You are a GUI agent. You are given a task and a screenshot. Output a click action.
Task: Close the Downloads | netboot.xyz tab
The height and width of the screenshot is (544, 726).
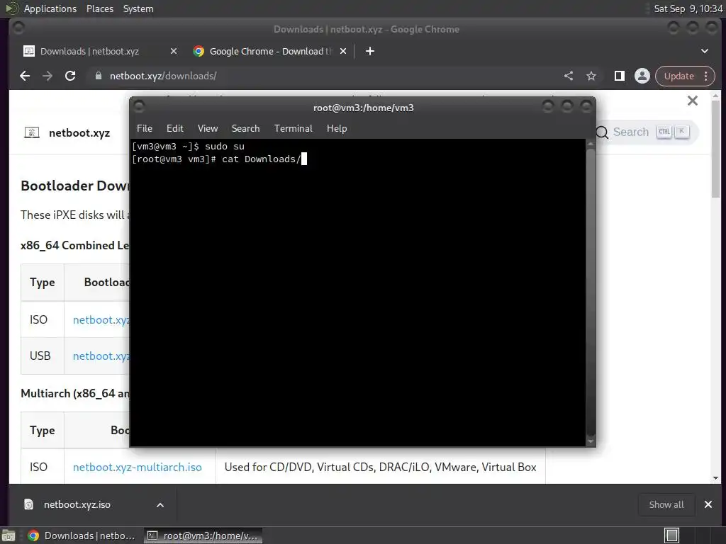(x=174, y=51)
